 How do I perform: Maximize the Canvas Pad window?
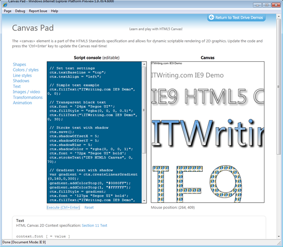[267, 5]
